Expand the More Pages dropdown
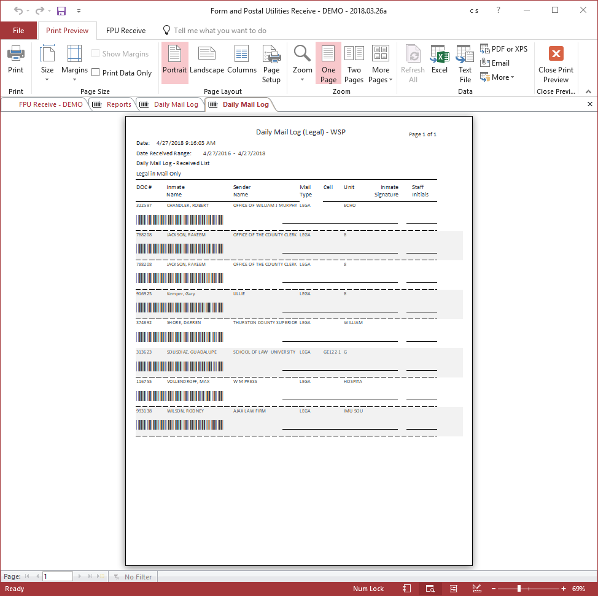Viewport: 598px width, 596px height. pyautogui.click(x=381, y=64)
